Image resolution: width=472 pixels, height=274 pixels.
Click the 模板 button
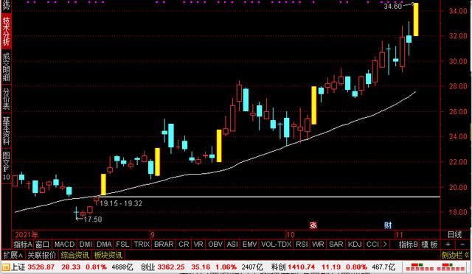click(429, 245)
